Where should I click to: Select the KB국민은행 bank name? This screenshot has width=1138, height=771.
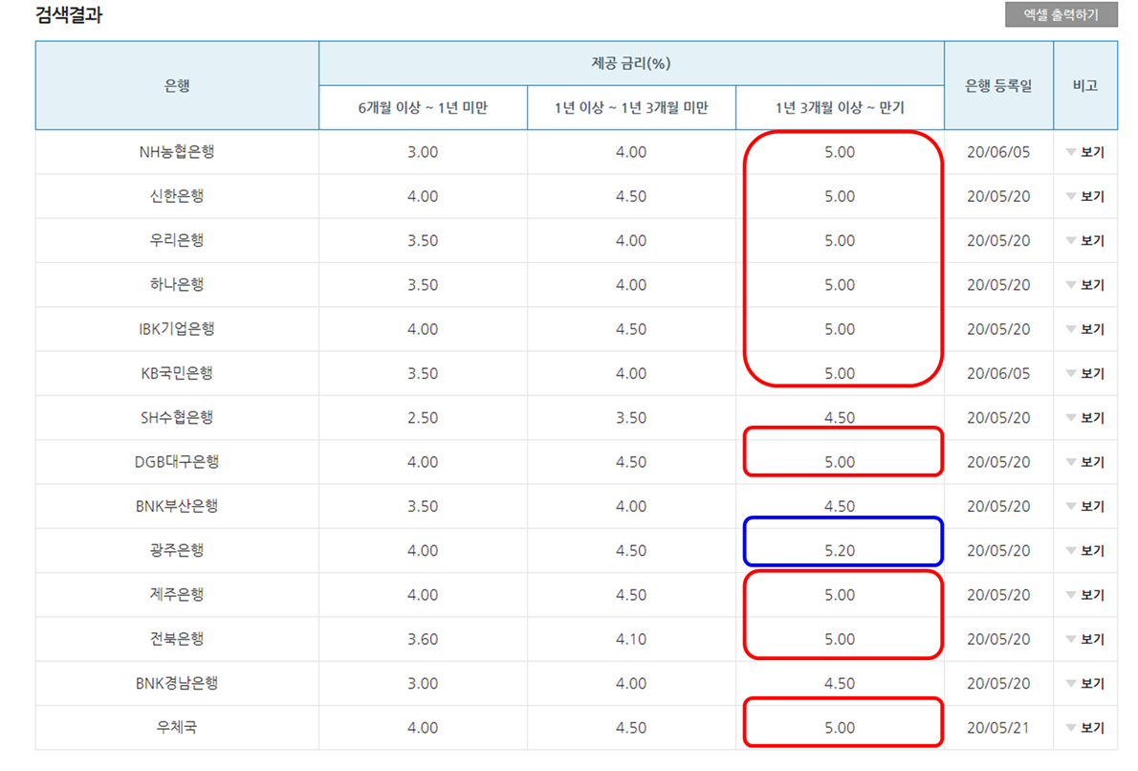point(176,373)
